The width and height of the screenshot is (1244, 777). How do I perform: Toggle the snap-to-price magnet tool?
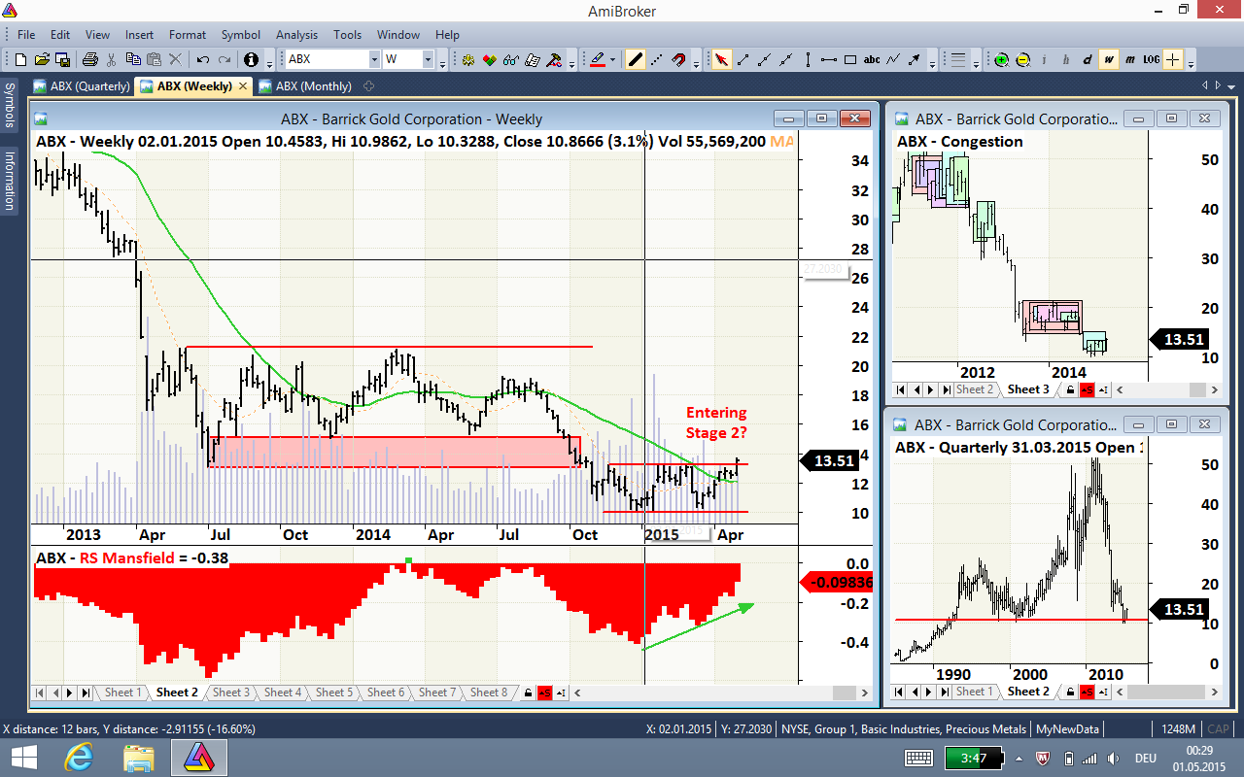[x=679, y=59]
